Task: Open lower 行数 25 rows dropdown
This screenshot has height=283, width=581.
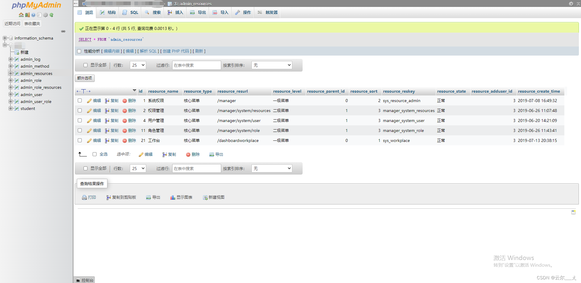Action: 138,169
